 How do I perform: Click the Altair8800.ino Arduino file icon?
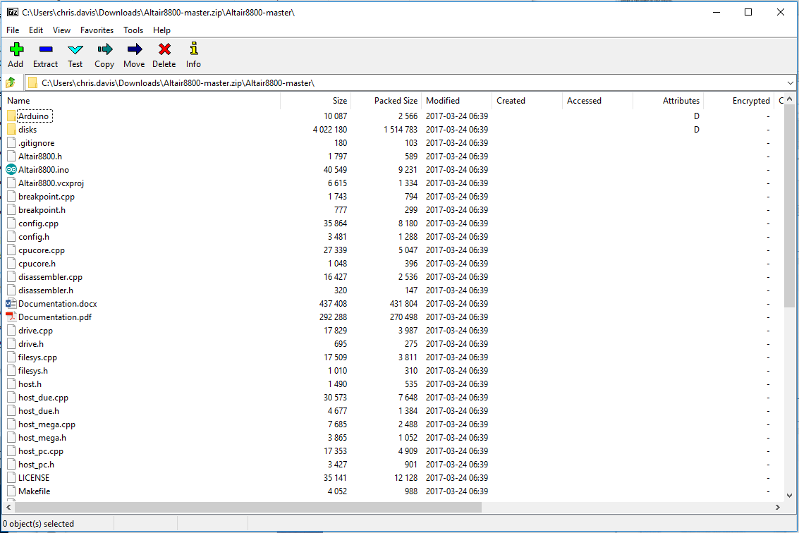click(11, 170)
